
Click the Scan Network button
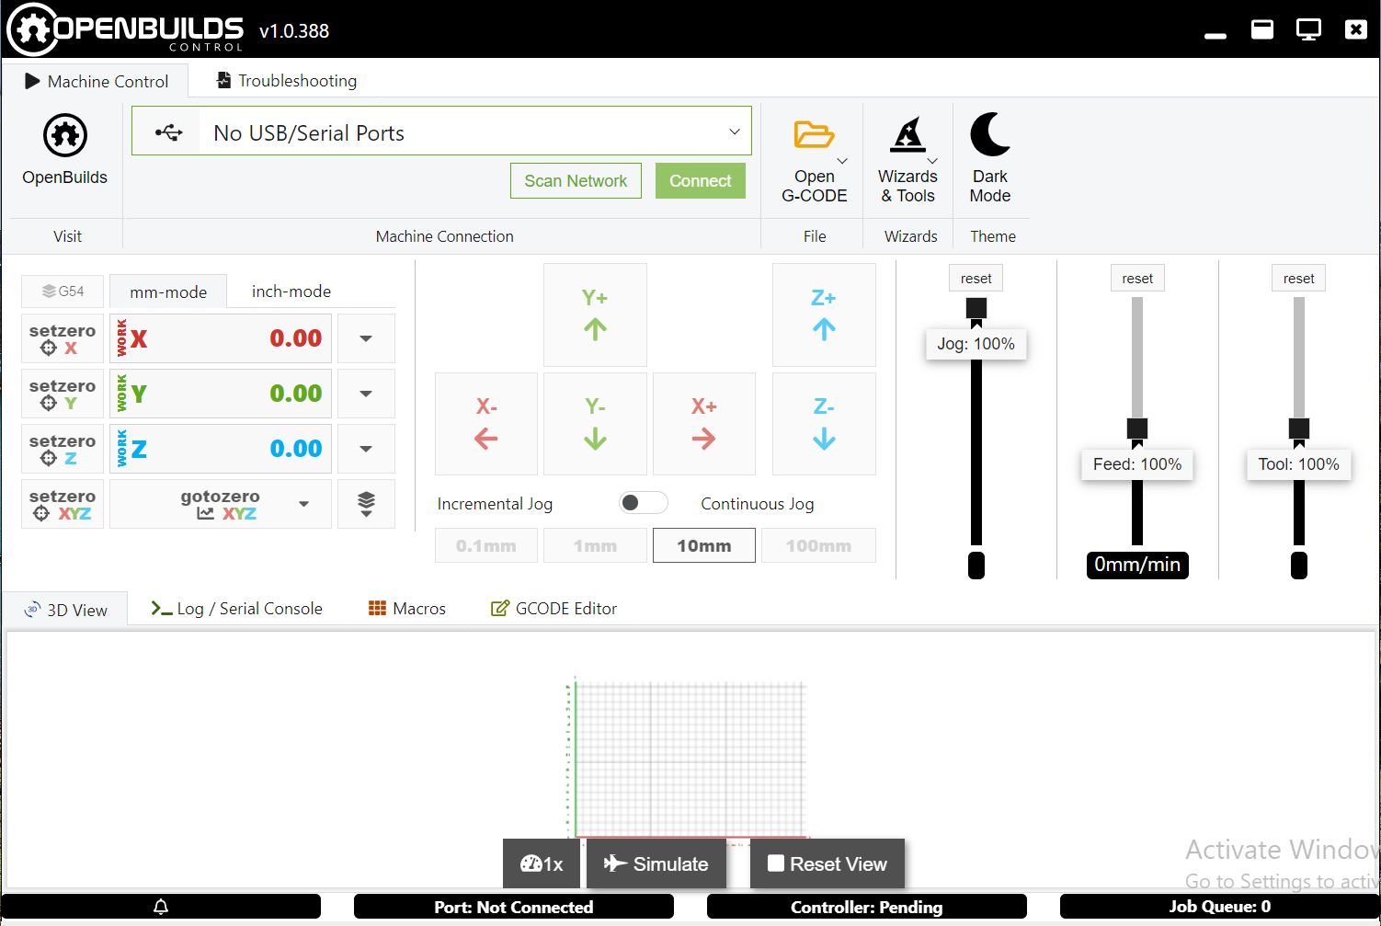click(576, 181)
